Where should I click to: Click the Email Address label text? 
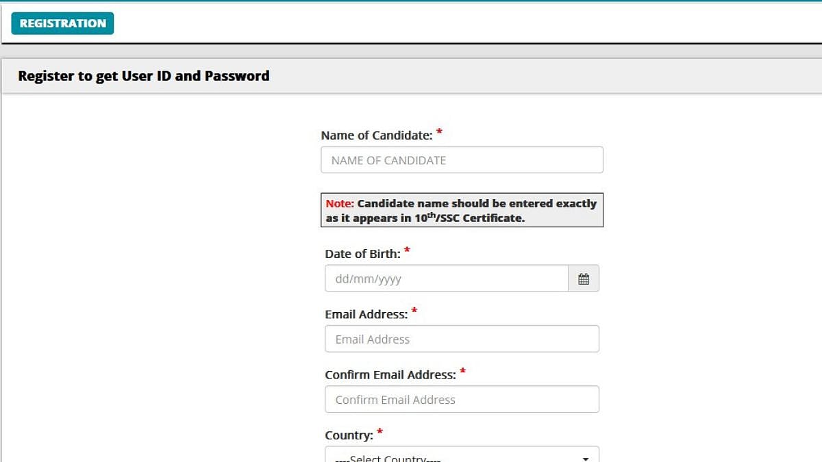coord(366,314)
